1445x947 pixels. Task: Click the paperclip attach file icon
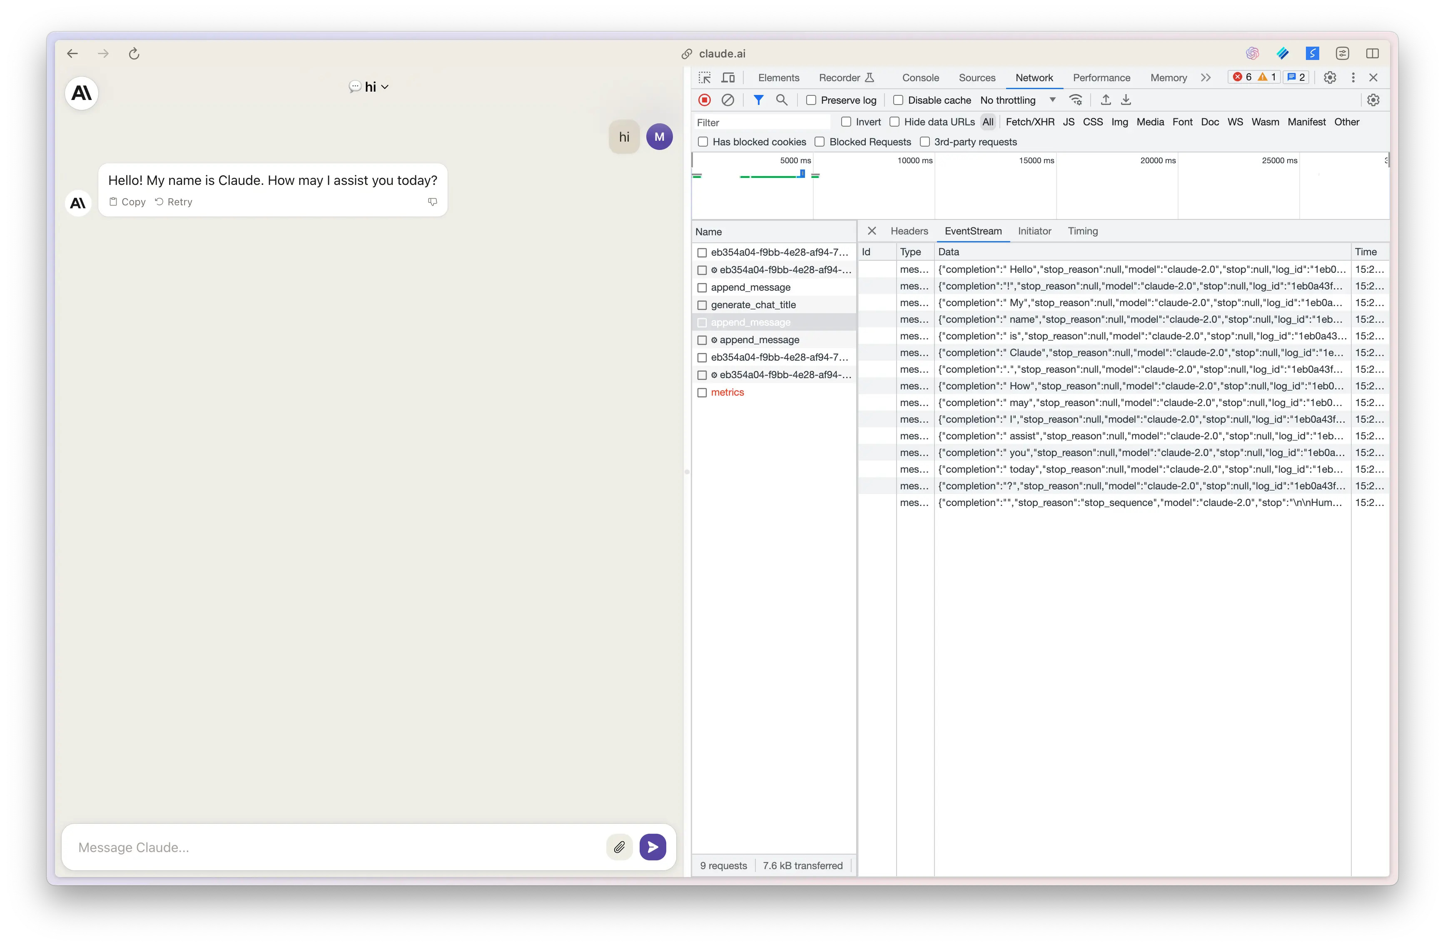coord(619,847)
